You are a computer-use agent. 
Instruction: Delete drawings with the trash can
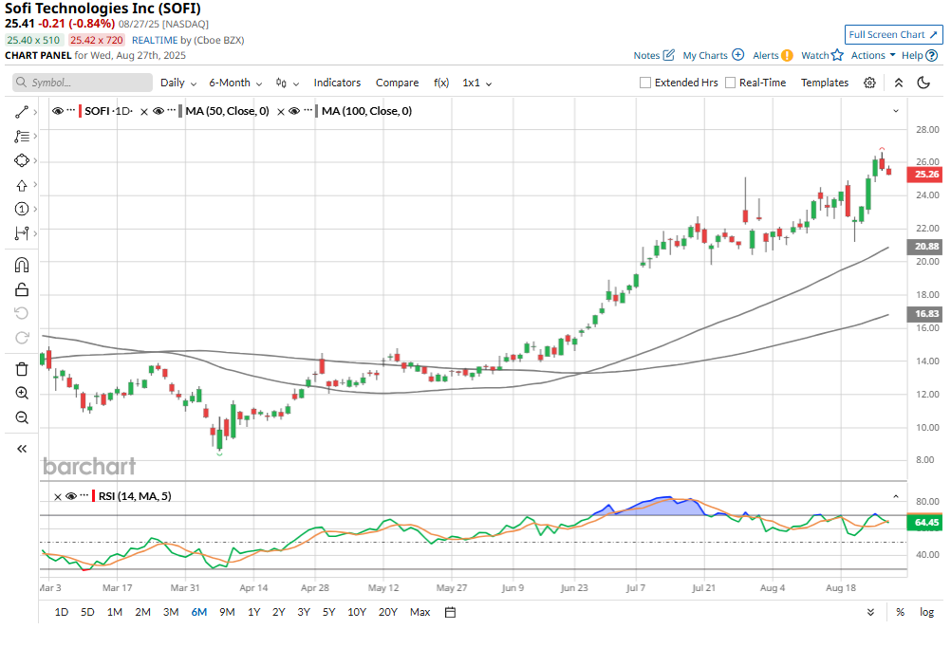pyautogui.click(x=22, y=369)
